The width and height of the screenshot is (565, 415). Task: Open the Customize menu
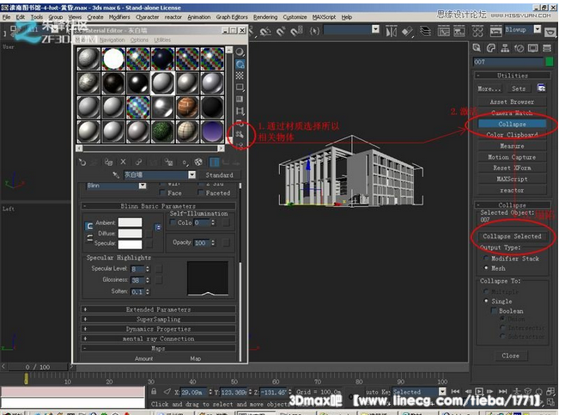click(295, 17)
